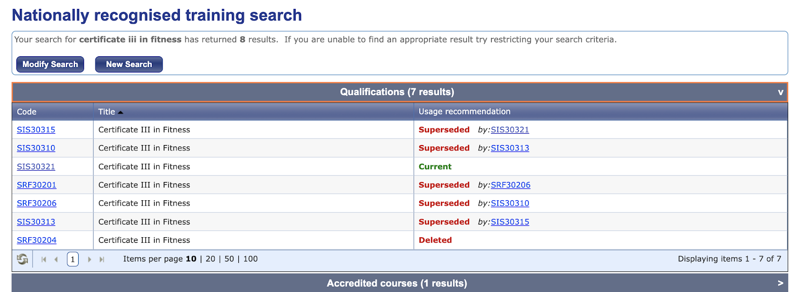791x292 pixels.
Task: Set items per page to 20
Action: click(211, 259)
